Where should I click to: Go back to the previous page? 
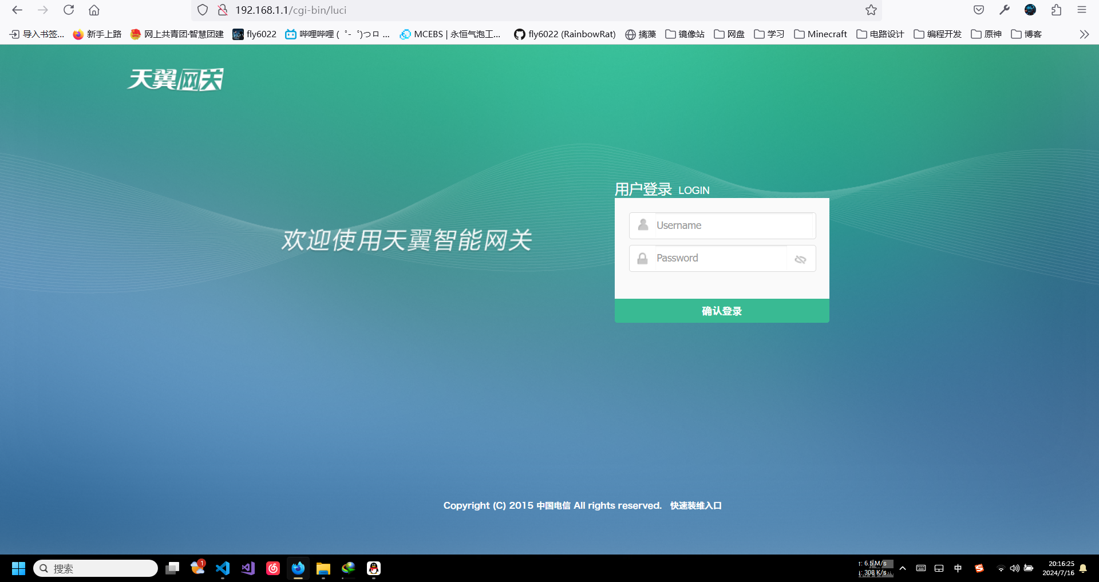(17, 10)
